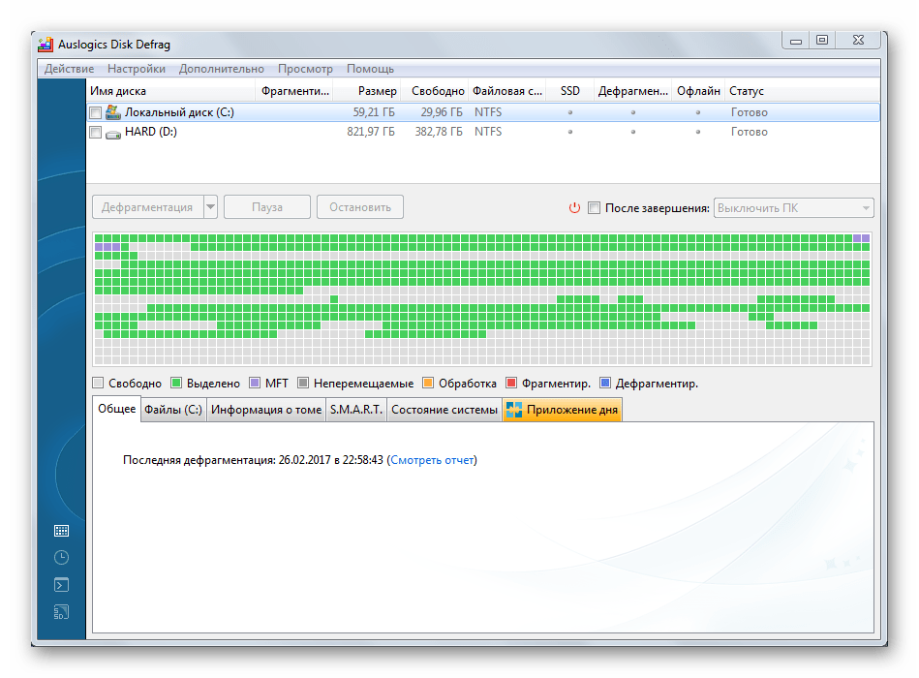Switch to the Общее tab

[x=116, y=409]
